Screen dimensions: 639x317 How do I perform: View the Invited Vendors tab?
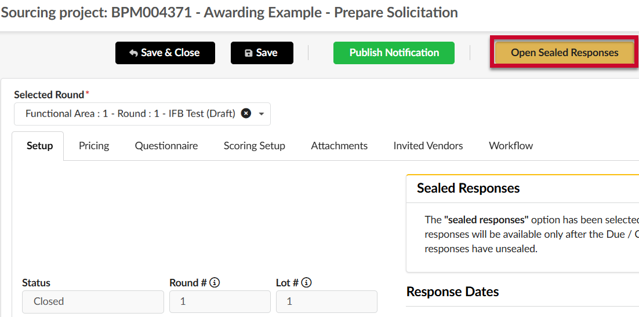click(428, 146)
